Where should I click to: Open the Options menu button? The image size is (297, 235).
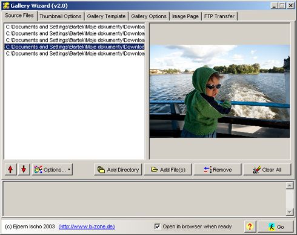52,170
